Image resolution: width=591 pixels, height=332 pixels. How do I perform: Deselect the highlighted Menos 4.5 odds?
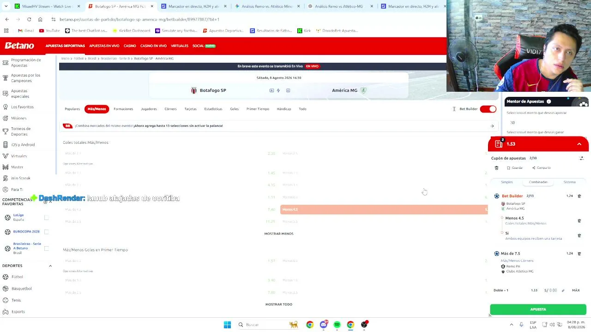click(384, 209)
